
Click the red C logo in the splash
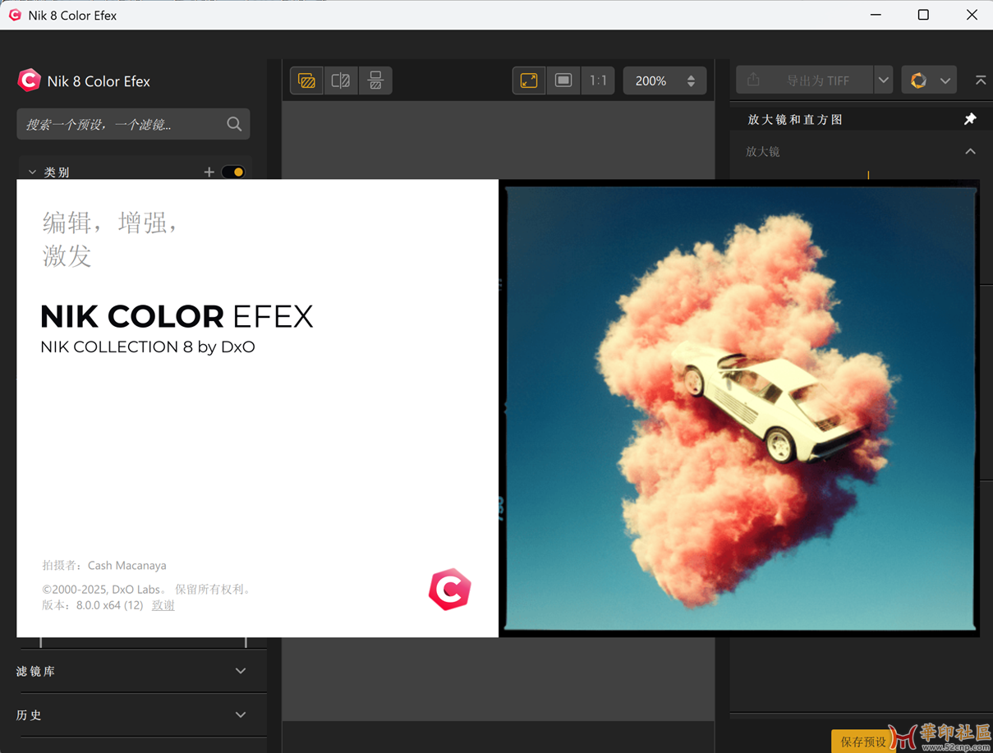(x=450, y=589)
